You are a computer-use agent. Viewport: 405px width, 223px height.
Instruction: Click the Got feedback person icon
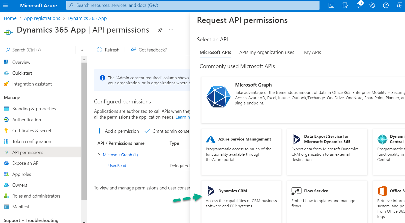[x=133, y=50]
